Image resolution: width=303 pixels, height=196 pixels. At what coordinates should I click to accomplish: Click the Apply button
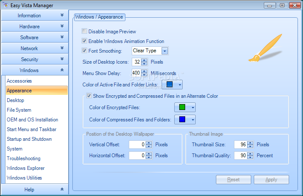coord(271,180)
